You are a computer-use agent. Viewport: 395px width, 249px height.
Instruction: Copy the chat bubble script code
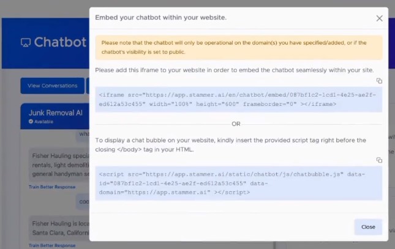(379, 160)
